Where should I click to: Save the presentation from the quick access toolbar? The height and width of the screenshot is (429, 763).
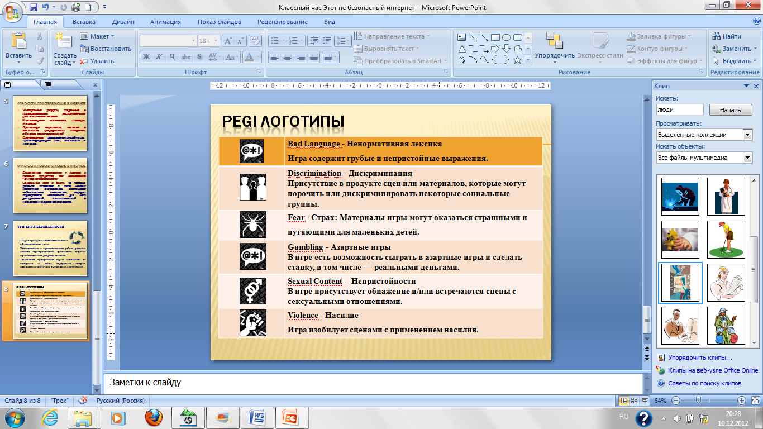point(34,8)
